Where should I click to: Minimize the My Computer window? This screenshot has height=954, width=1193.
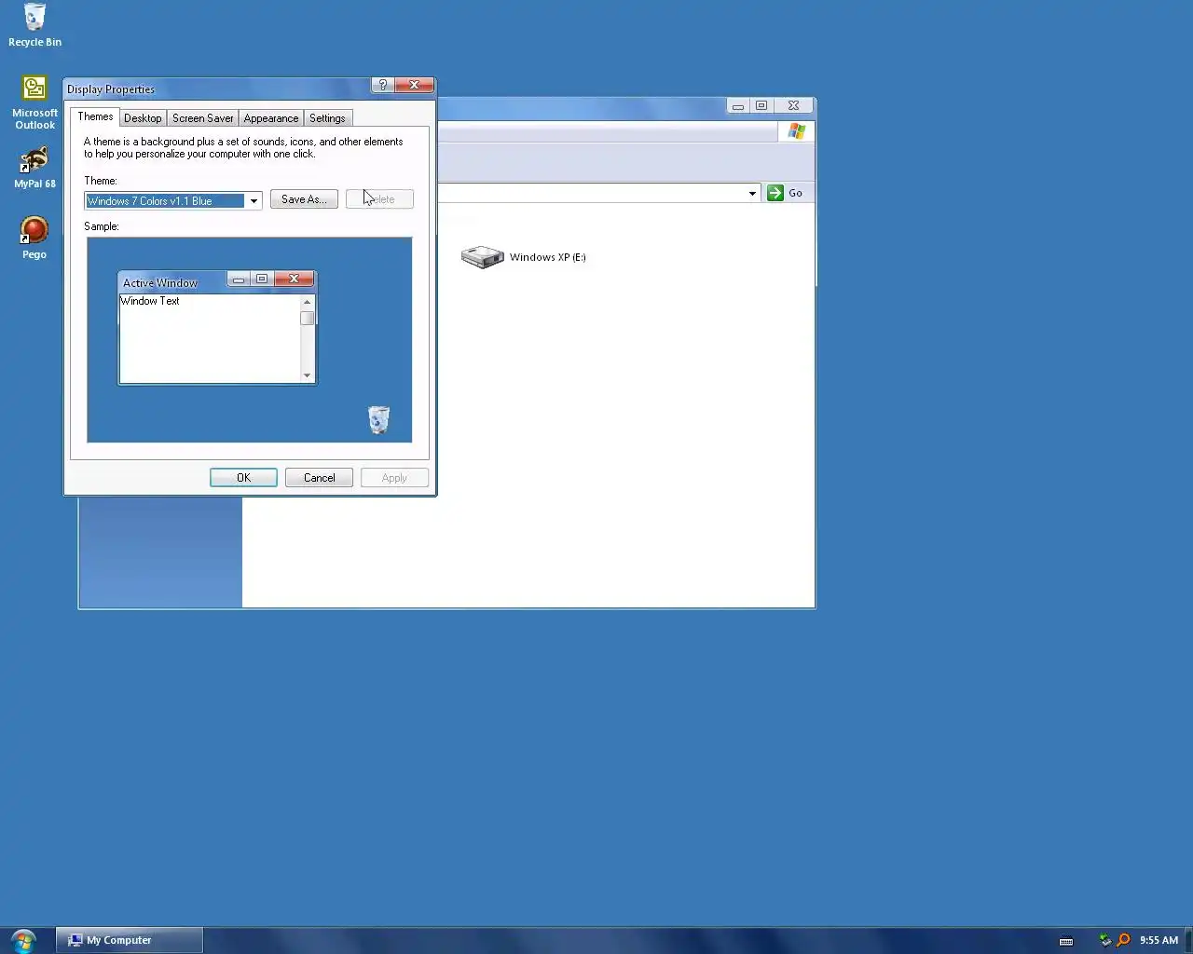pyautogui.click(x=737, y=106)
